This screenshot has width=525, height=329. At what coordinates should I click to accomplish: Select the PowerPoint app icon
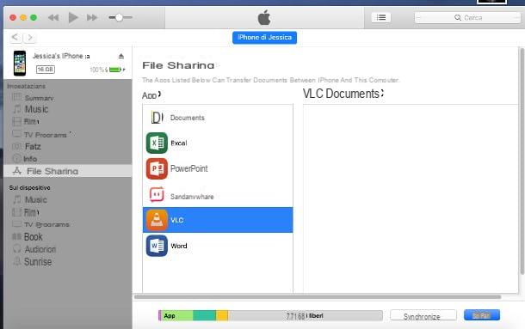point(157,168)
